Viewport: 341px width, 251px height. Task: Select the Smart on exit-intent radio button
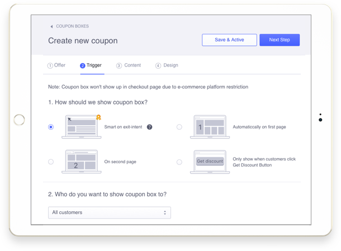pyautogui.click(x=51, y=127)
